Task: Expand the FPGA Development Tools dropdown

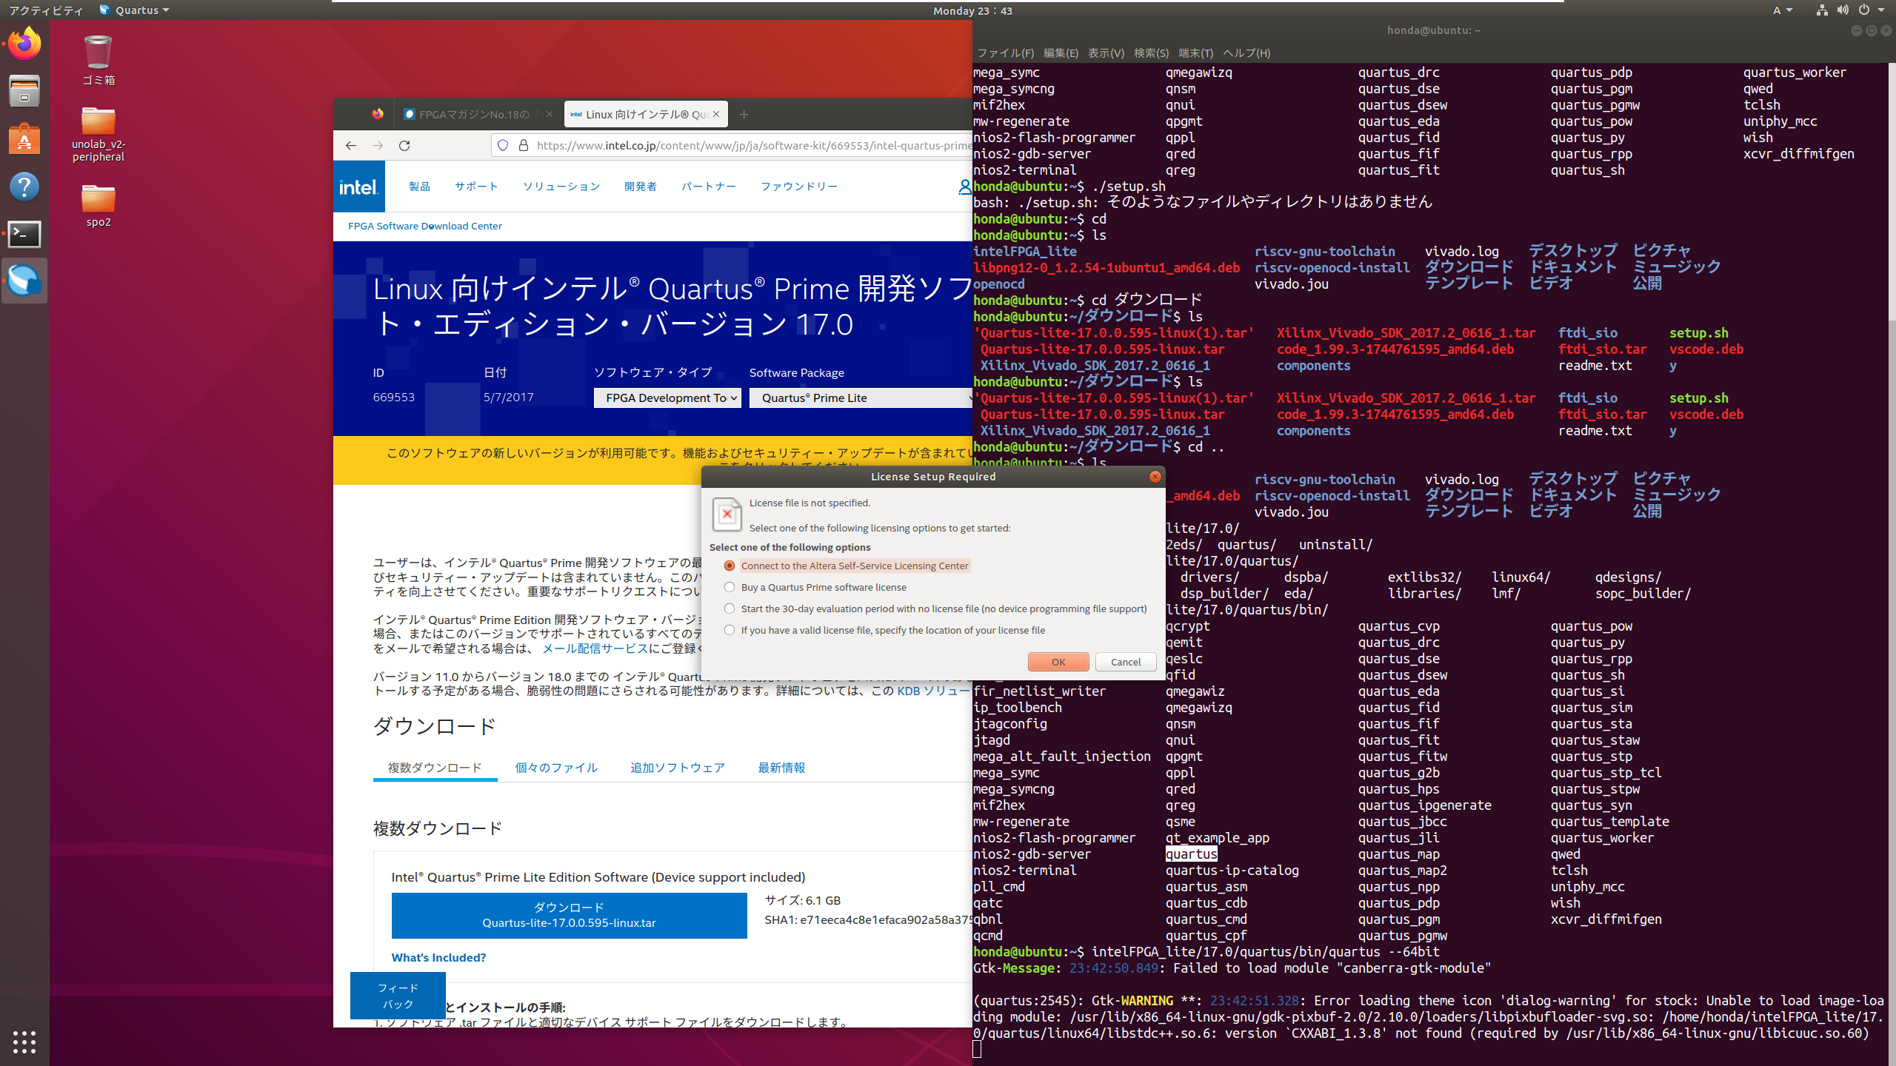Action: coord(667,398)
